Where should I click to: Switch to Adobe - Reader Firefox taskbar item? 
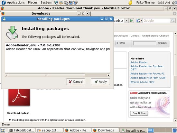77,130
